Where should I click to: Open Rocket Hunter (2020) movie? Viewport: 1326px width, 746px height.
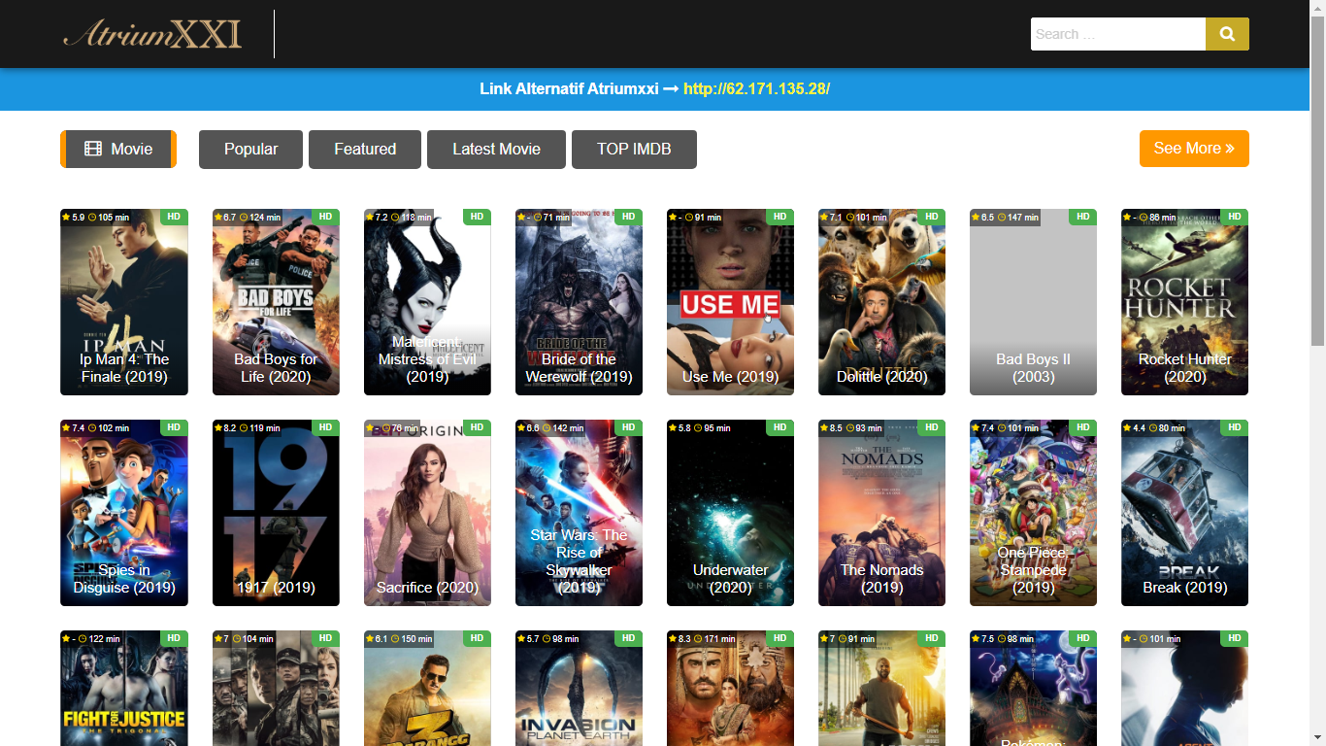click(1184, 302)
